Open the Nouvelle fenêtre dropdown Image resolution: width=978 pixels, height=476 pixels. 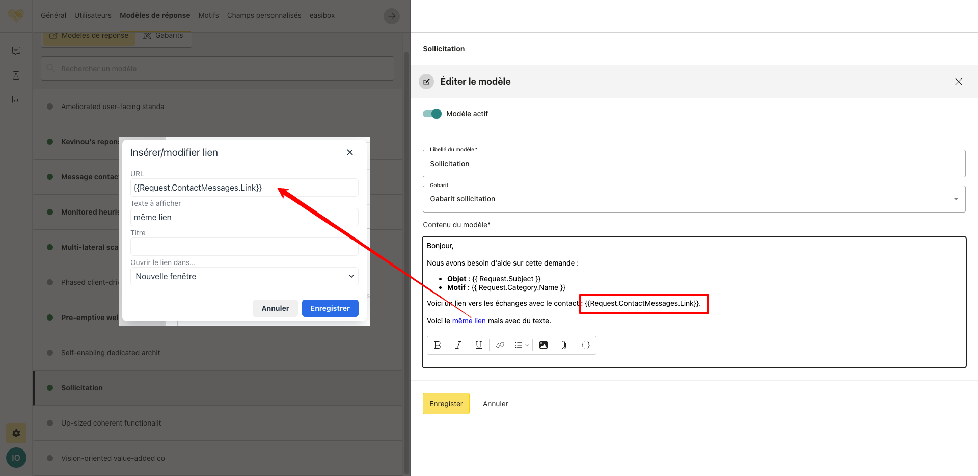click(244, 276)
